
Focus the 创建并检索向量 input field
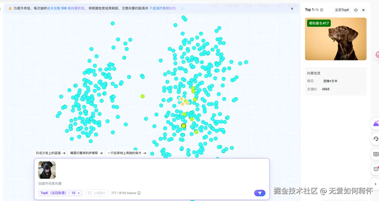coord(152,183)
